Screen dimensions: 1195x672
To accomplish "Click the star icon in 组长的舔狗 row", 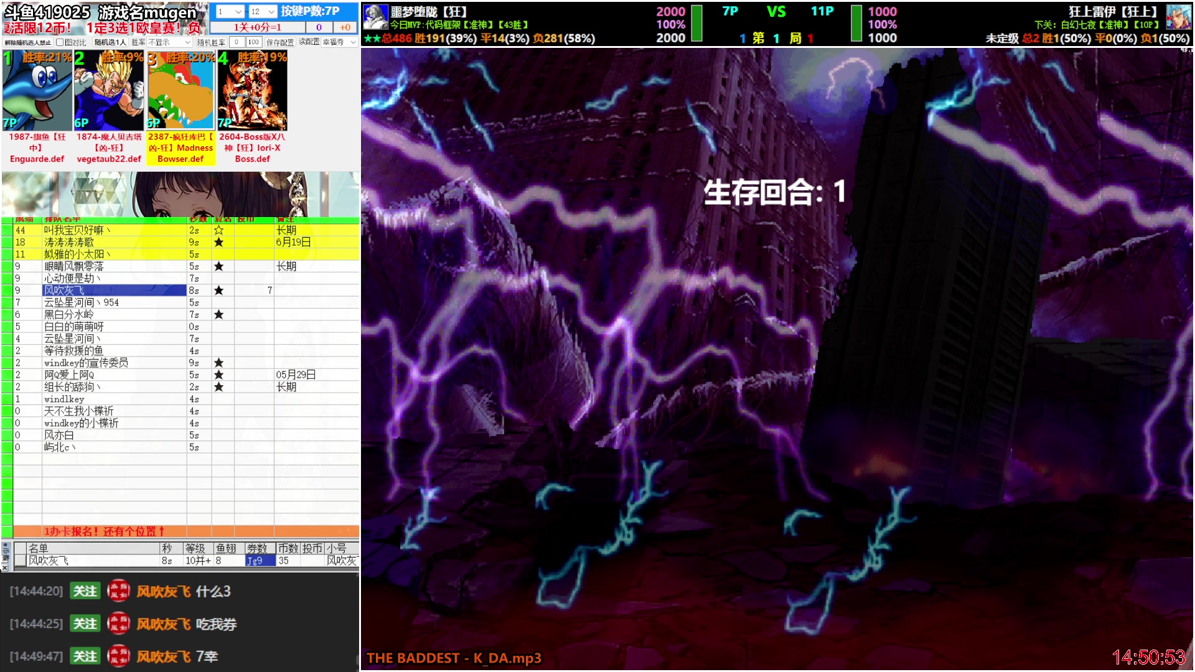I will pos(218,387).
